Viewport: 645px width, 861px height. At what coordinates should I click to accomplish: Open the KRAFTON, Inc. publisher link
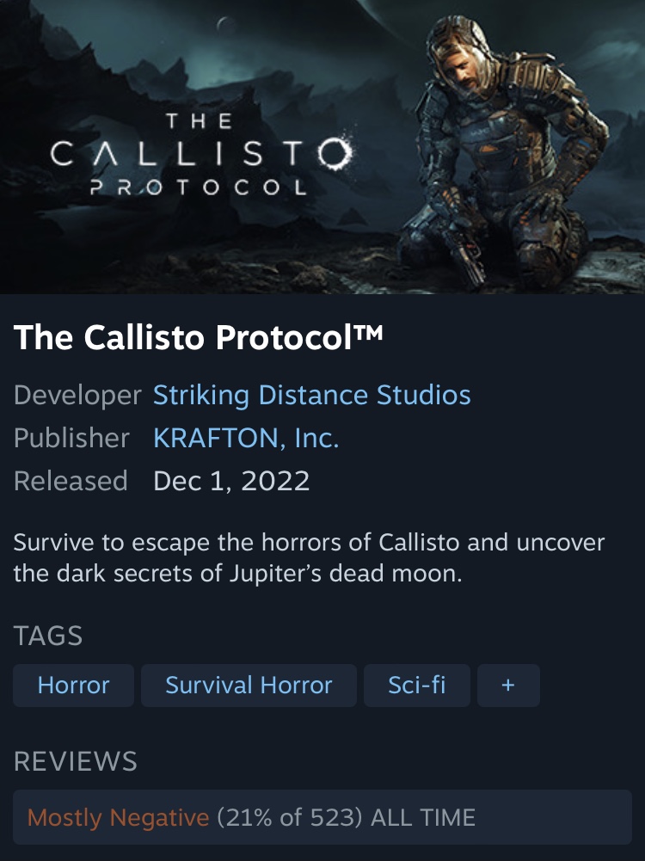(246, 438)
